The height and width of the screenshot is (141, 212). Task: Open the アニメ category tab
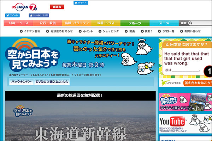click(x=164, y=23)
